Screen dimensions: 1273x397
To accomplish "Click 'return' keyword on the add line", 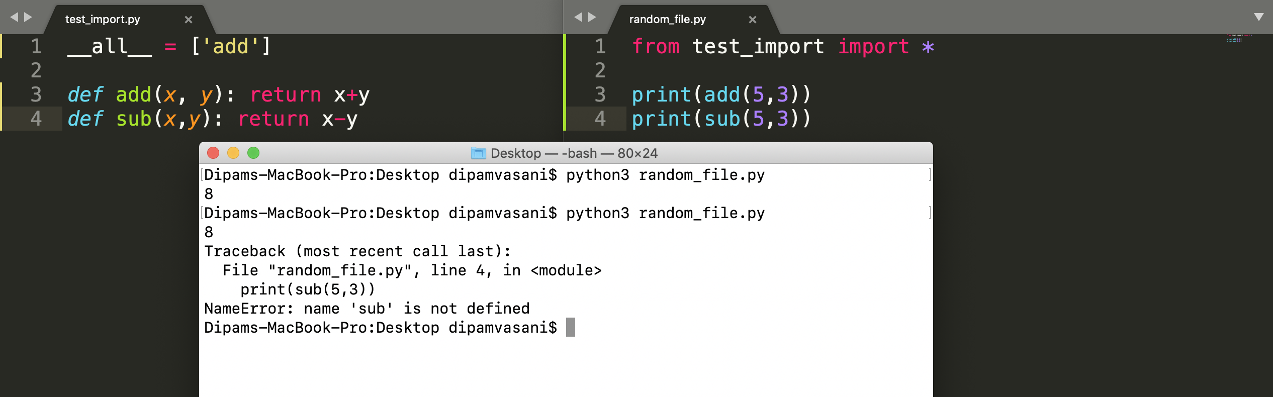I will pyautogui.click(x=285, y=94).
